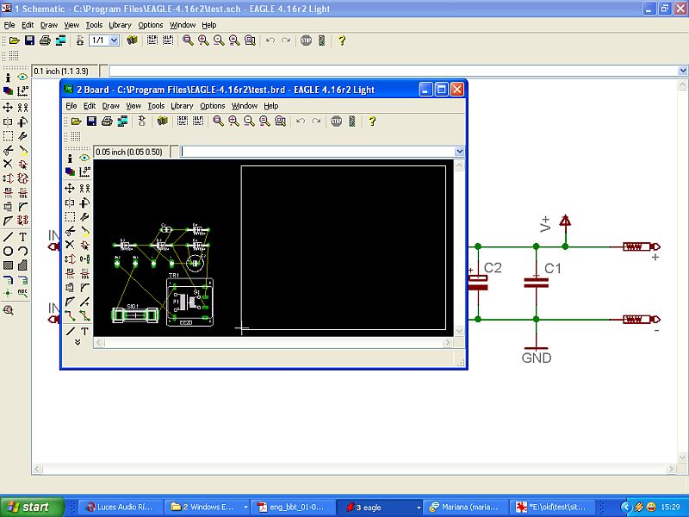Click the Board window scroll-up arrow
Screen dimensions: 689x517
click(x=459, y=165)
